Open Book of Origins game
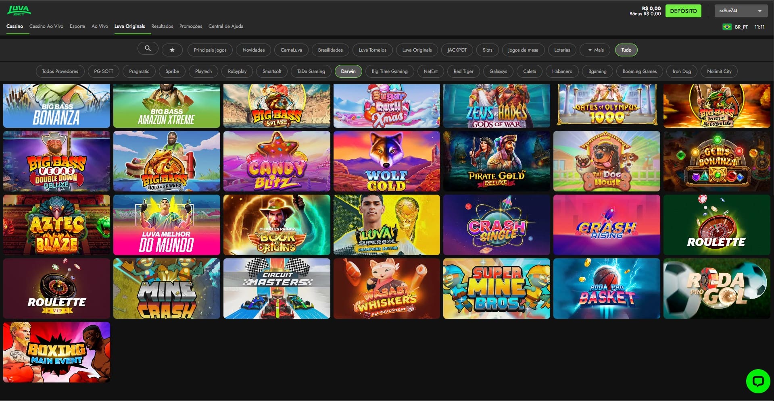Viewport: 774px width, 401px height. click(x=277, y=225)
